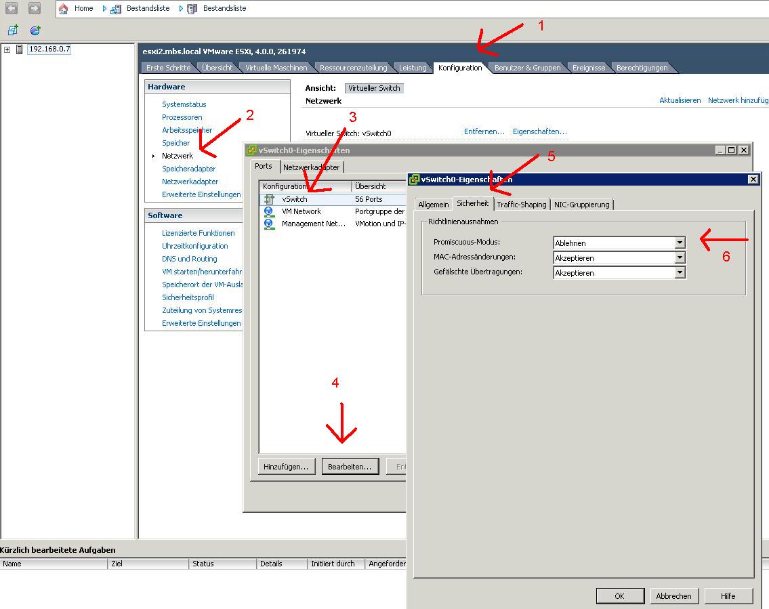Click the second Bestandsliste breadcrumb icon

pyautogui.click(x=192, y=9)
